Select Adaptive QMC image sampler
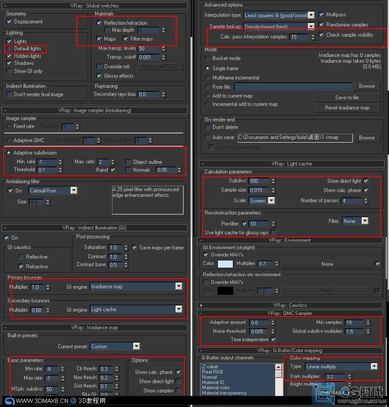Screen dimensions: 389x407 pos(9,140)
